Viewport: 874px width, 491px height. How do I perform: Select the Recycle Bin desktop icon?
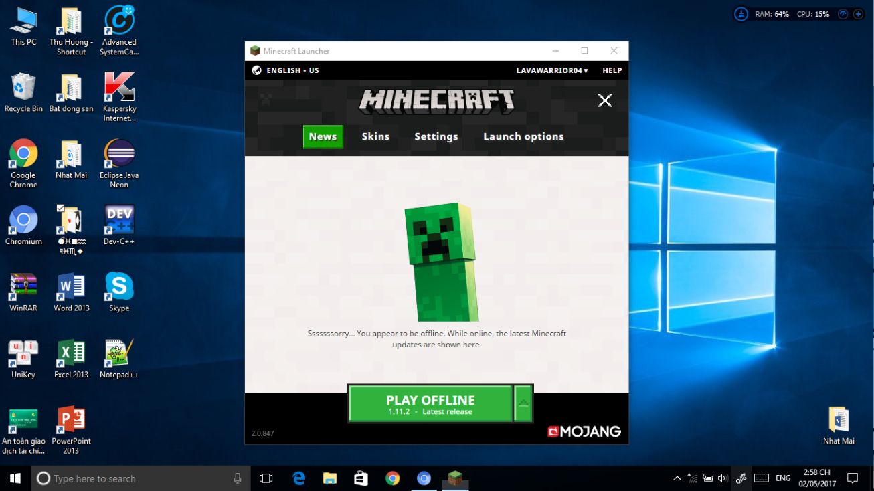pyautogui.click(x=23, y=92)
